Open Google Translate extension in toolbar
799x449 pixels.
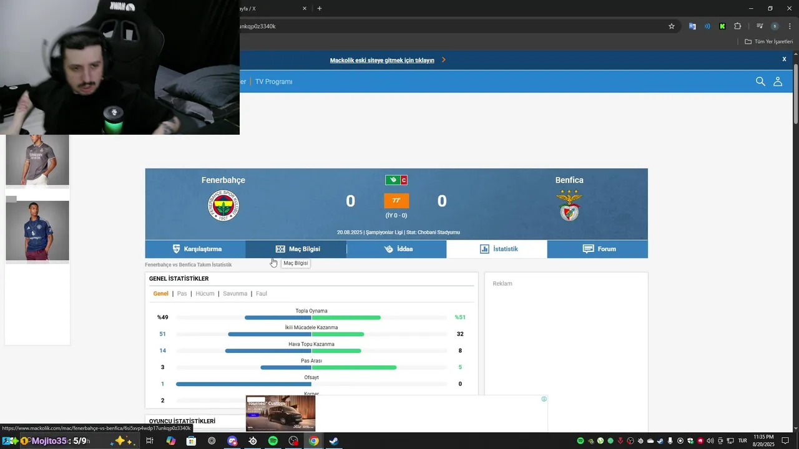click(692, 26)
